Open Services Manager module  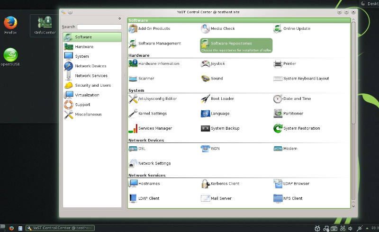coord(150,128)
